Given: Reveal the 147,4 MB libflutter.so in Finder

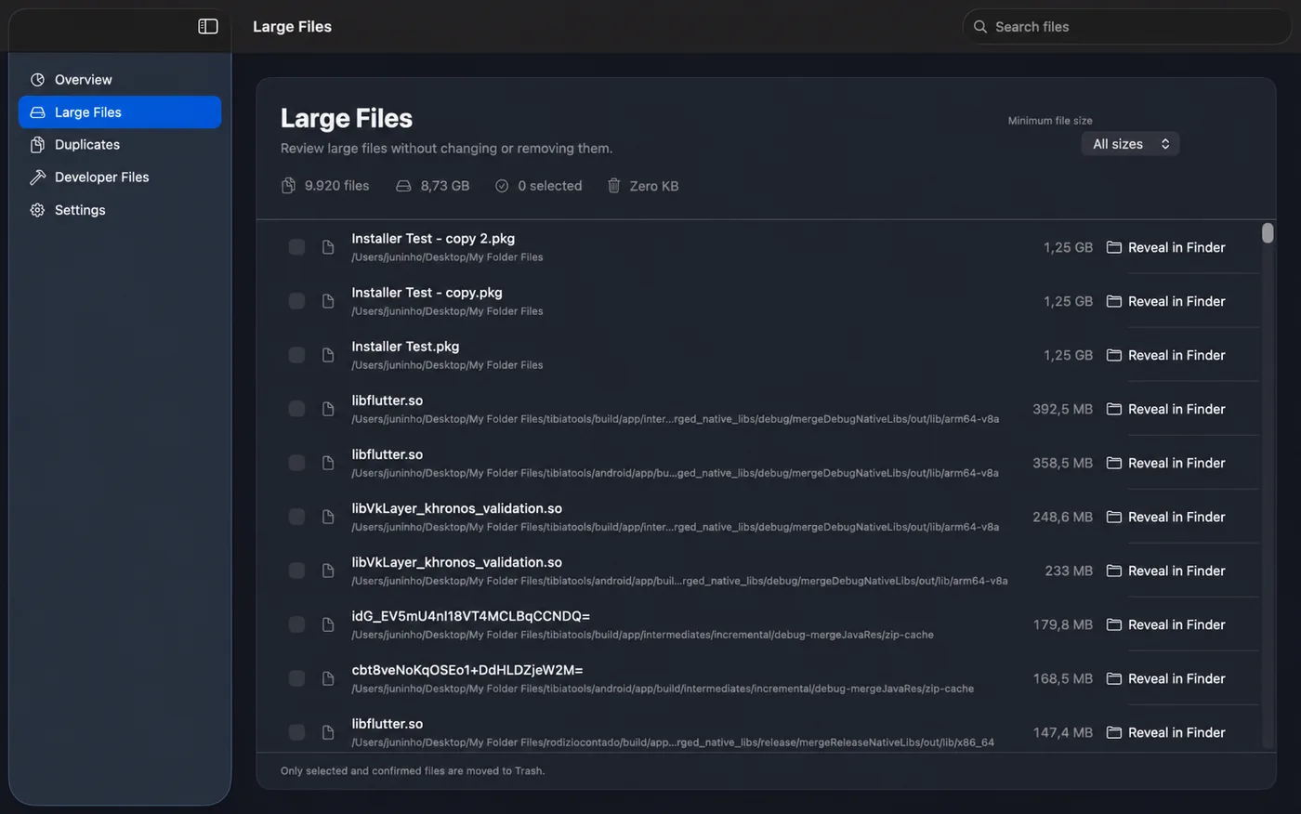Looking at the screenshot, I should (1166, 732).
